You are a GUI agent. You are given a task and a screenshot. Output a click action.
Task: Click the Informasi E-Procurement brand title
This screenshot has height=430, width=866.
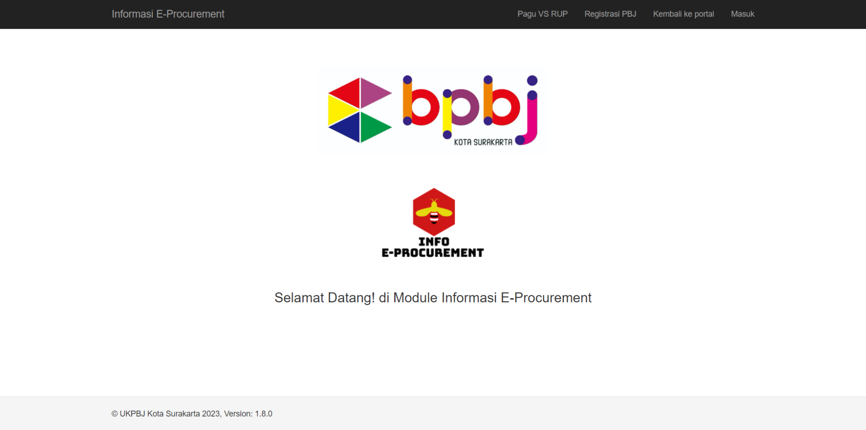point(168,14)
